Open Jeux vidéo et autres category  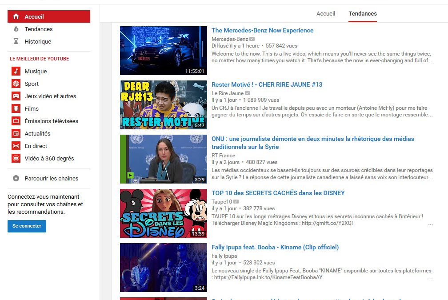click(50, 96)
